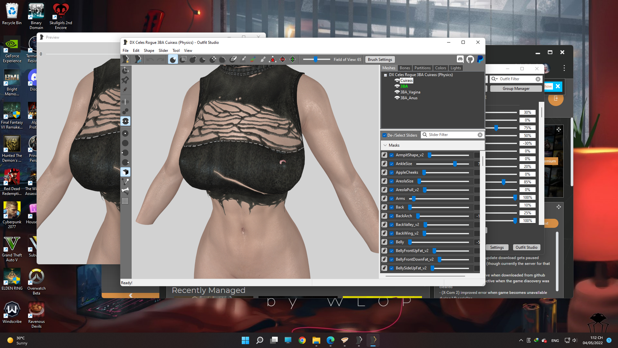Click the Pin tool in side toolbar
The image size is (618, 348).
(x=126, y=80)
